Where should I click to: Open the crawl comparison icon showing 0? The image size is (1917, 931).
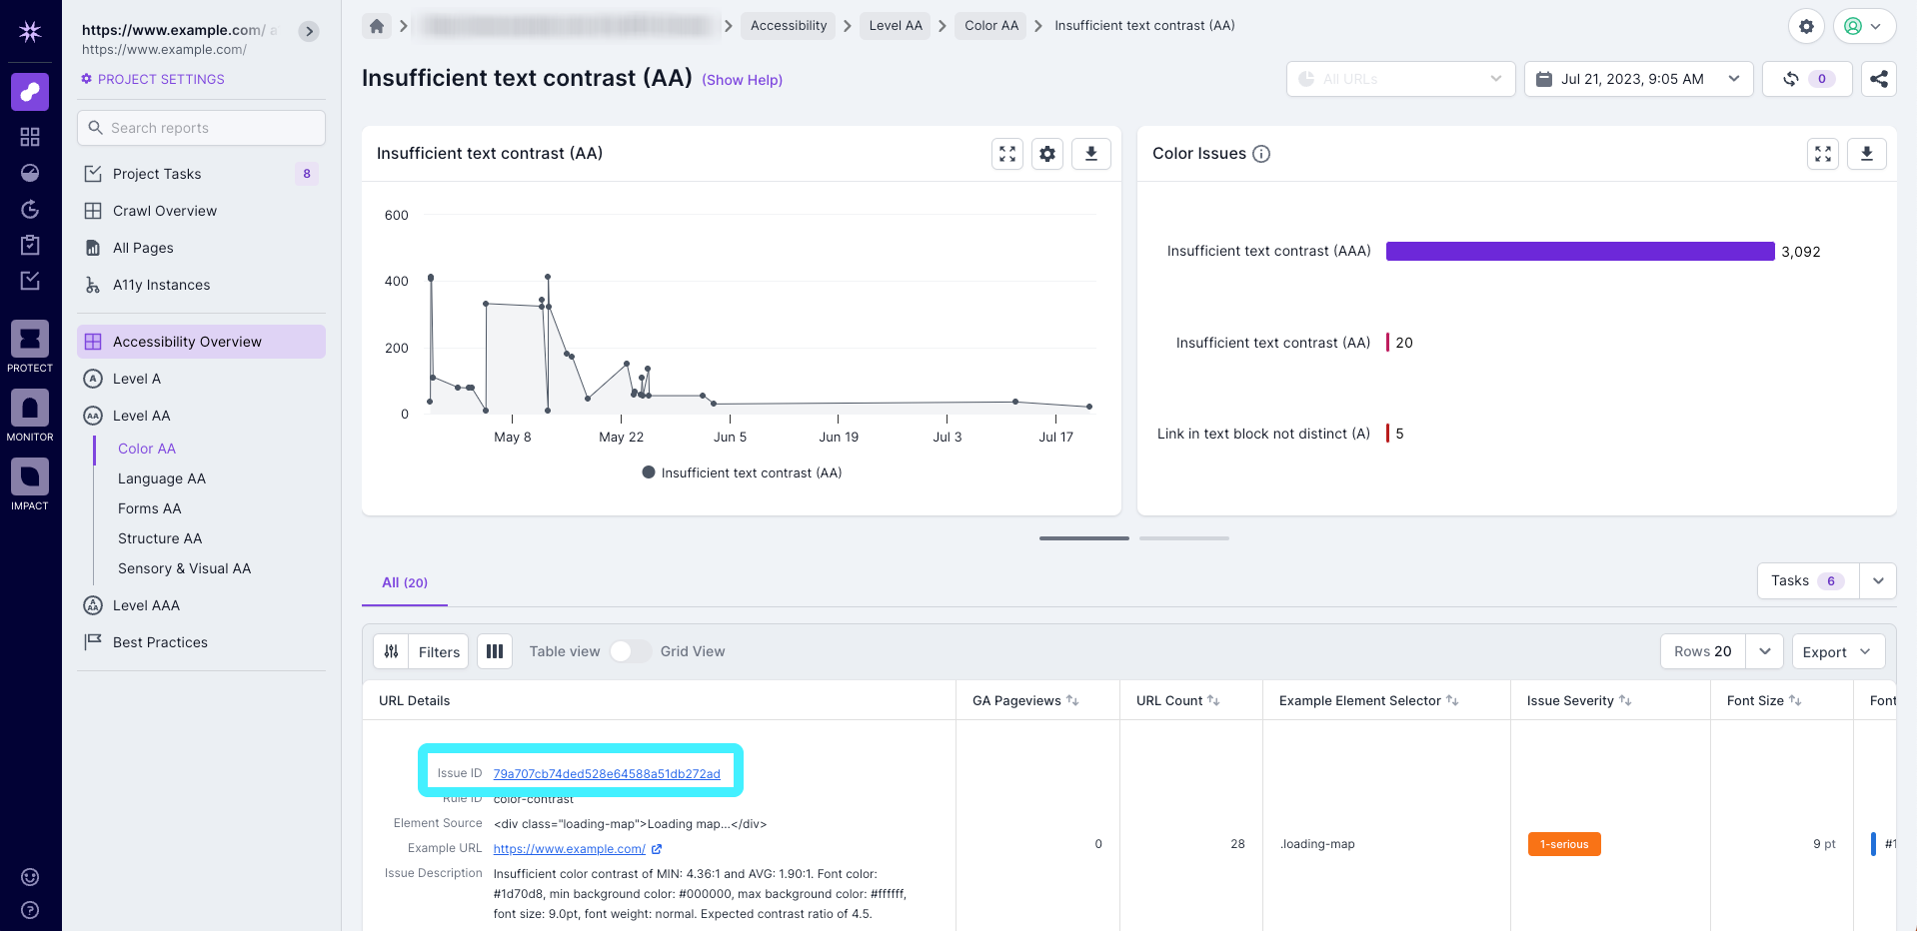click(x=1807, y=79)
